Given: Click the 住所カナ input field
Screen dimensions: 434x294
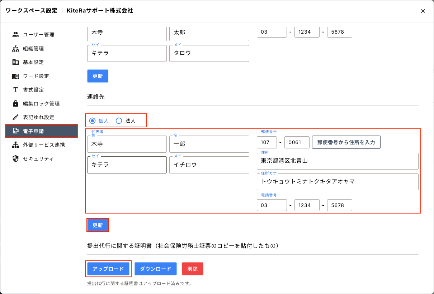Looking at the screenshot, I should click(x=337, y=182).
